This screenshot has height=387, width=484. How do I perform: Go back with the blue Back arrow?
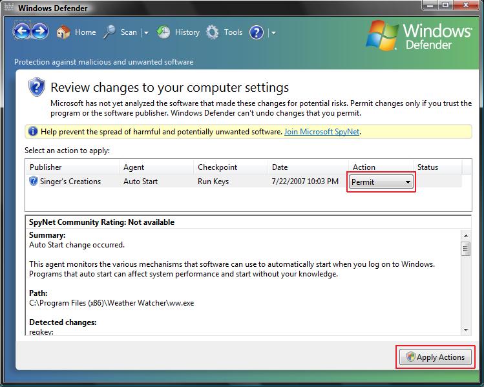[21, 31]
